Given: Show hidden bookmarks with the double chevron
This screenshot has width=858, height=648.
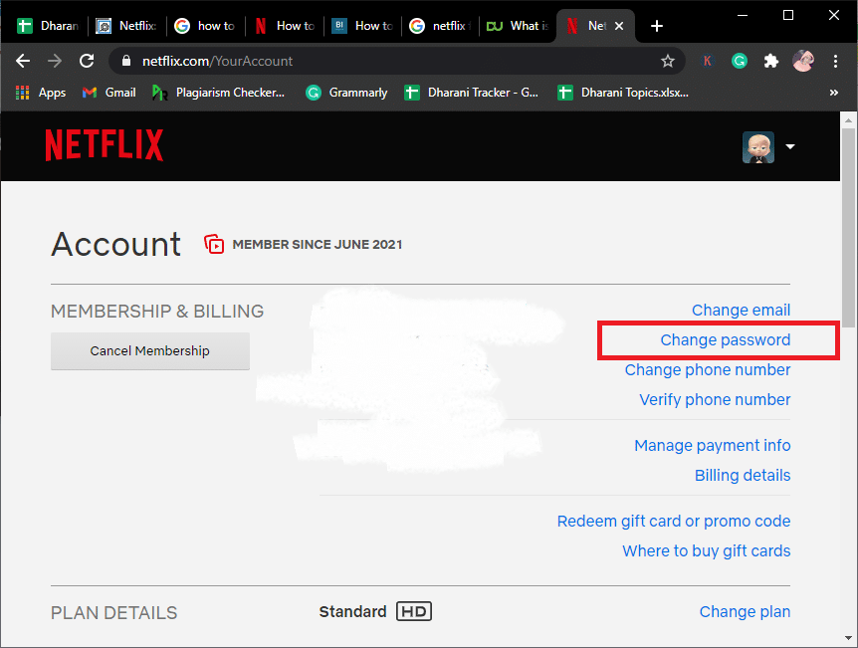Looking at the screenshot, I should pyautogui.click(x=834, y=93).
